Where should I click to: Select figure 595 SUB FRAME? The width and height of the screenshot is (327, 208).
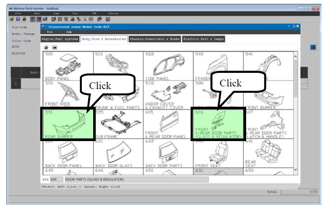coord(119,124)
